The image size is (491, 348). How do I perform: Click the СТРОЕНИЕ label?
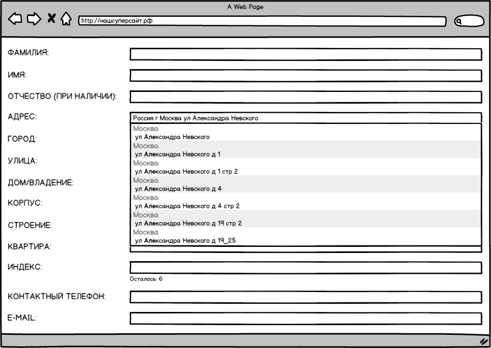(x=30, y=226)
